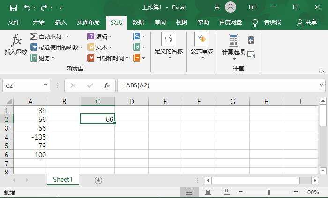Expand the formula bar
Viewport: 328px width, 198px height.
point(321,85)
